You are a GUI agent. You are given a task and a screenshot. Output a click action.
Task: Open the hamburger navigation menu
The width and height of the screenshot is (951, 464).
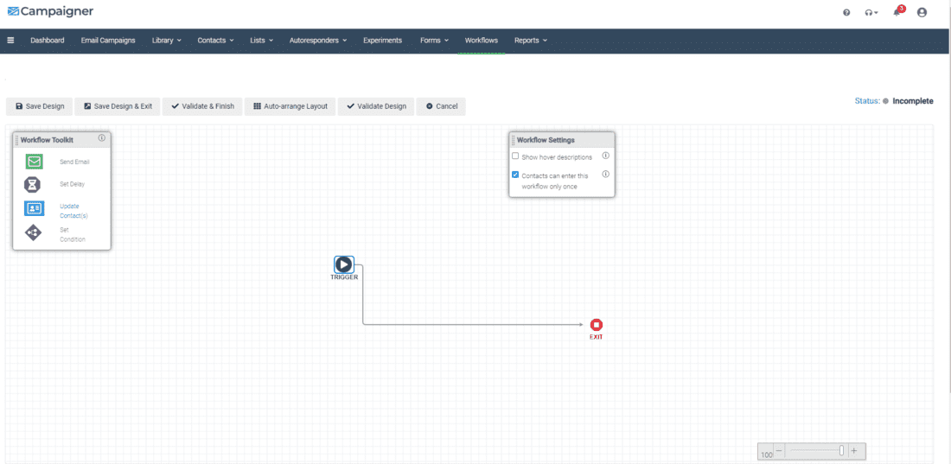(10, 41)
